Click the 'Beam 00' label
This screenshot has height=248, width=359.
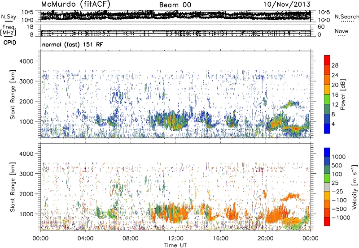tap(175, 5)
